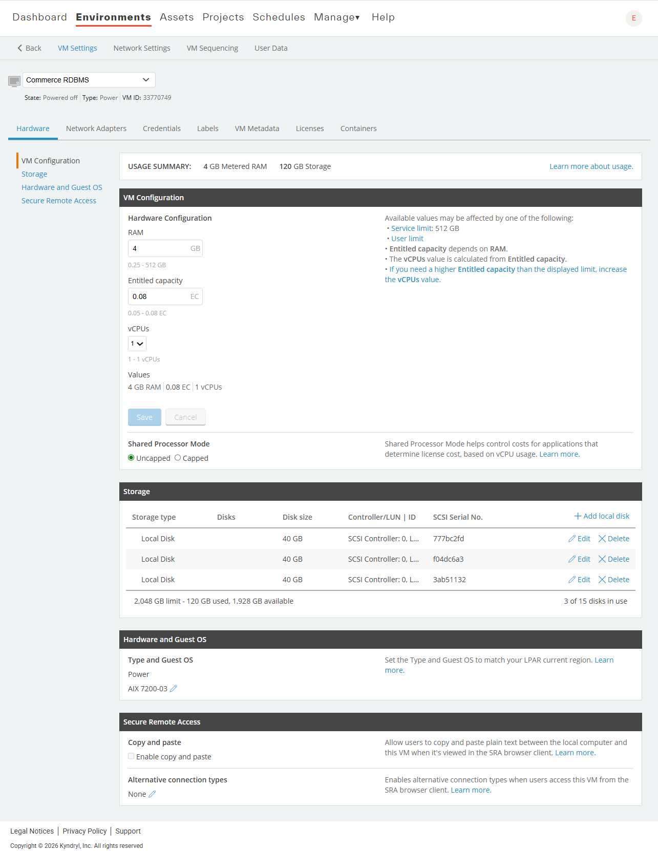
Task: Open Schedules in the top navigation
Action: [279, 17]
